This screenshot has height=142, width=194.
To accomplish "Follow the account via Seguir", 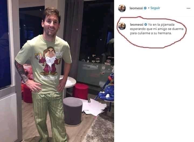I will 155,8.
